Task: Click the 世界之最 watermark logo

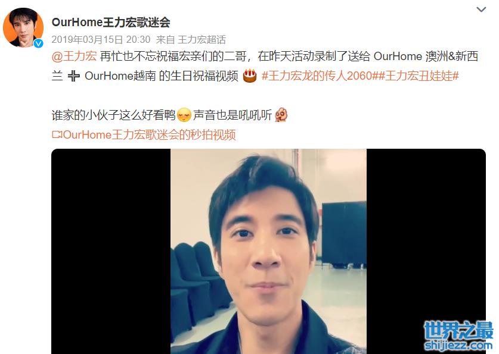Action: (x=458, y=331)
